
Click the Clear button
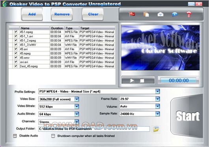pos(93,14)
